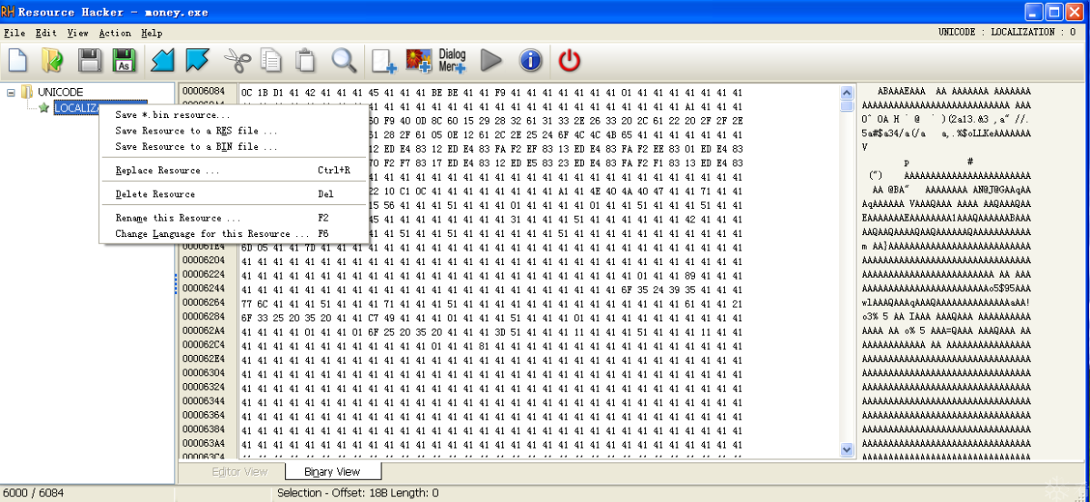Click the RH application icon in title bar

click(x=9, y=12)
